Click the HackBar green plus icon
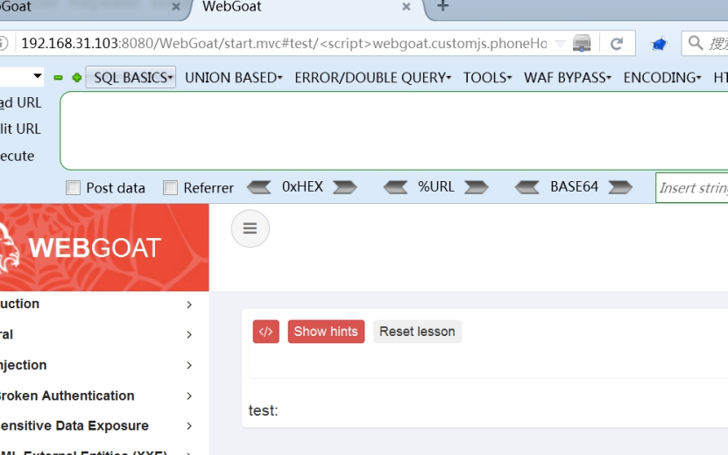 tap(76, 78)
